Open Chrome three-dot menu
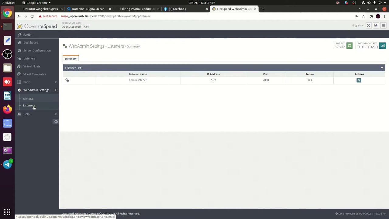The height and width of the screenshot is (219, 389). point(384,16)
